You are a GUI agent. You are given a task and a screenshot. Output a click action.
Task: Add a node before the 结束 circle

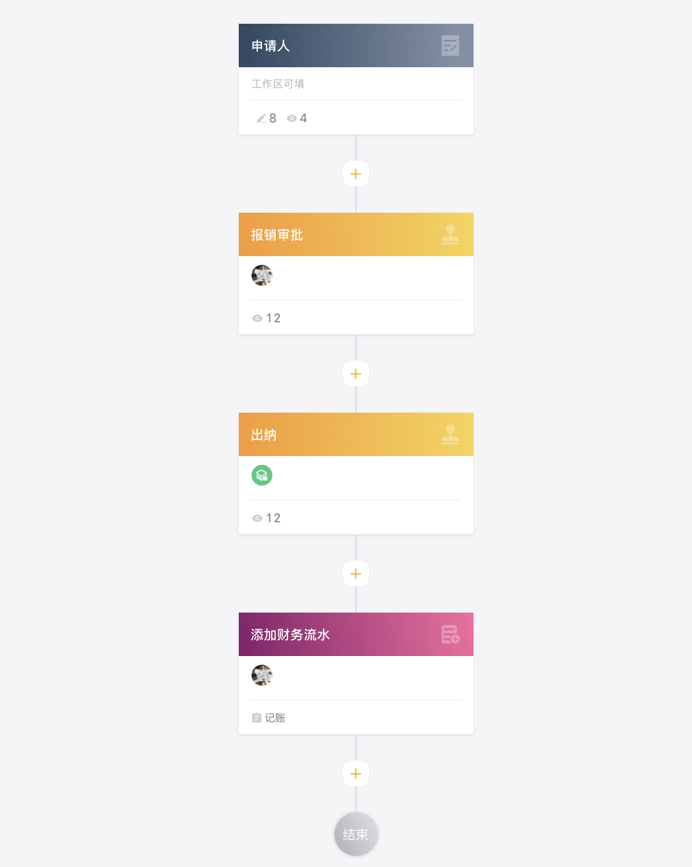point(356,774)
